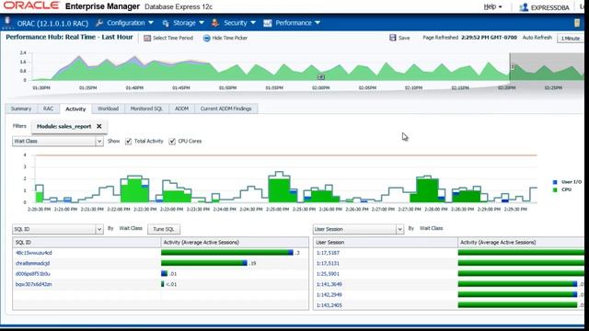Viewport: 589px width, 331px height.
Task: Click SQL table Activity (Average Active Sessions) header
Action: click(x=235, y=243)
